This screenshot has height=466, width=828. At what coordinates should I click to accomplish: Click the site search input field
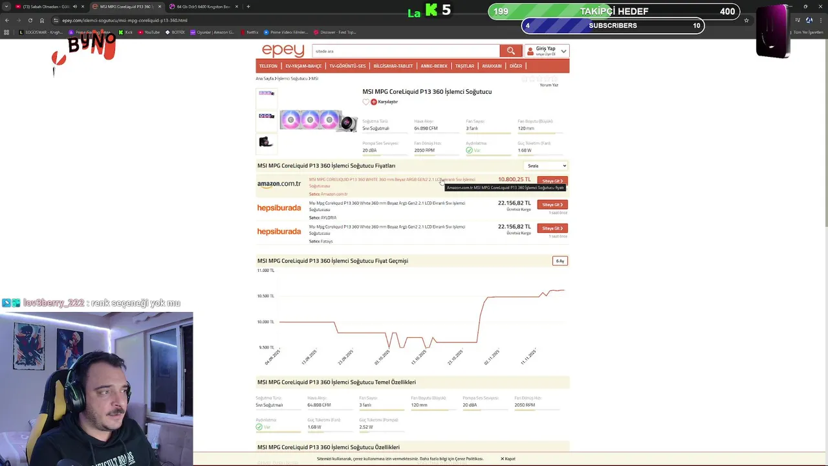[406, 51]
